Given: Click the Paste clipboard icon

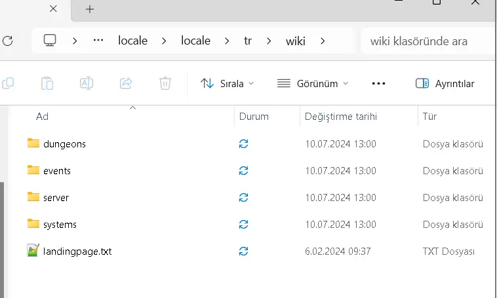Looking at the screenshot, I should pos(47,83).
